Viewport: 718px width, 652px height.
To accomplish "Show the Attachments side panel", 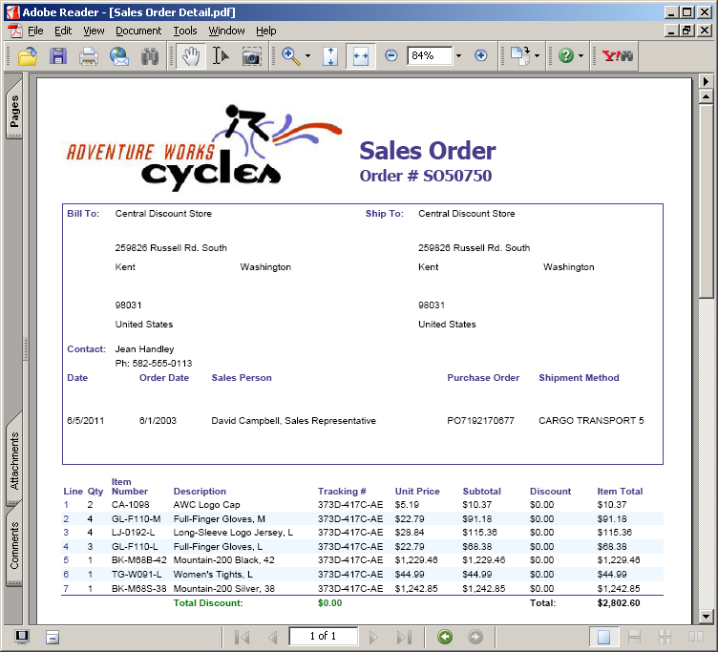I will click(x=14, y=460).
